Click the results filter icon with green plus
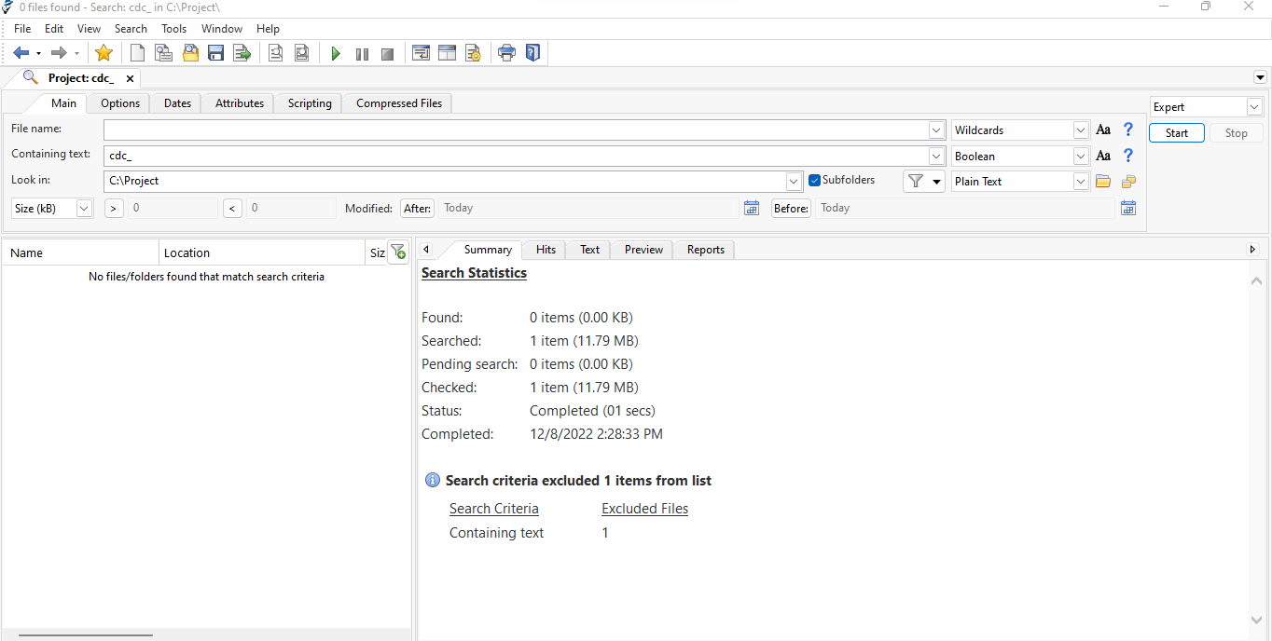The height and width of the screenshot is (641, 1272). pos(398,252)
